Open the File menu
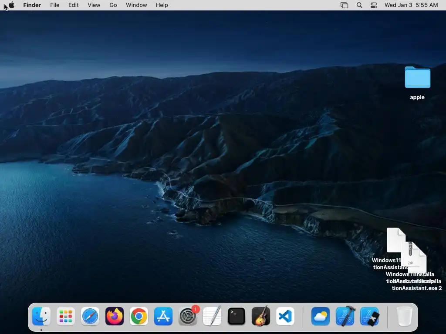 pyautogui.click(x=54, y=5)
